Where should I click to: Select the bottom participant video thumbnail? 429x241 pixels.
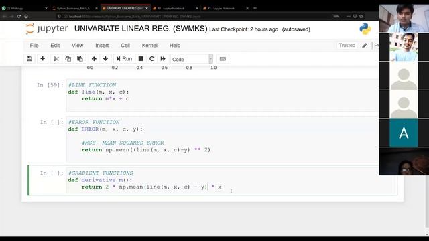click(404, 161)
